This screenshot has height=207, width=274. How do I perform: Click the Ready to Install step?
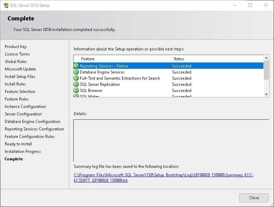point(18,144)
